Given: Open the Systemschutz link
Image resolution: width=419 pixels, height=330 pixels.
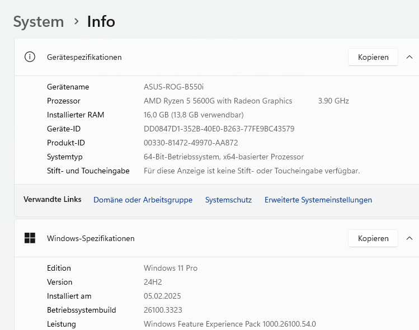Looking at the screenshot, I should 228,200.
